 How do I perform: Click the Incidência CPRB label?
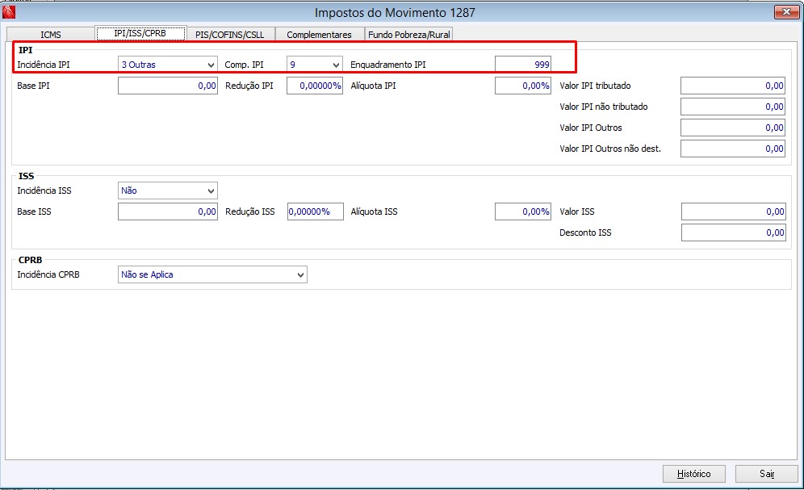[48, 274]
